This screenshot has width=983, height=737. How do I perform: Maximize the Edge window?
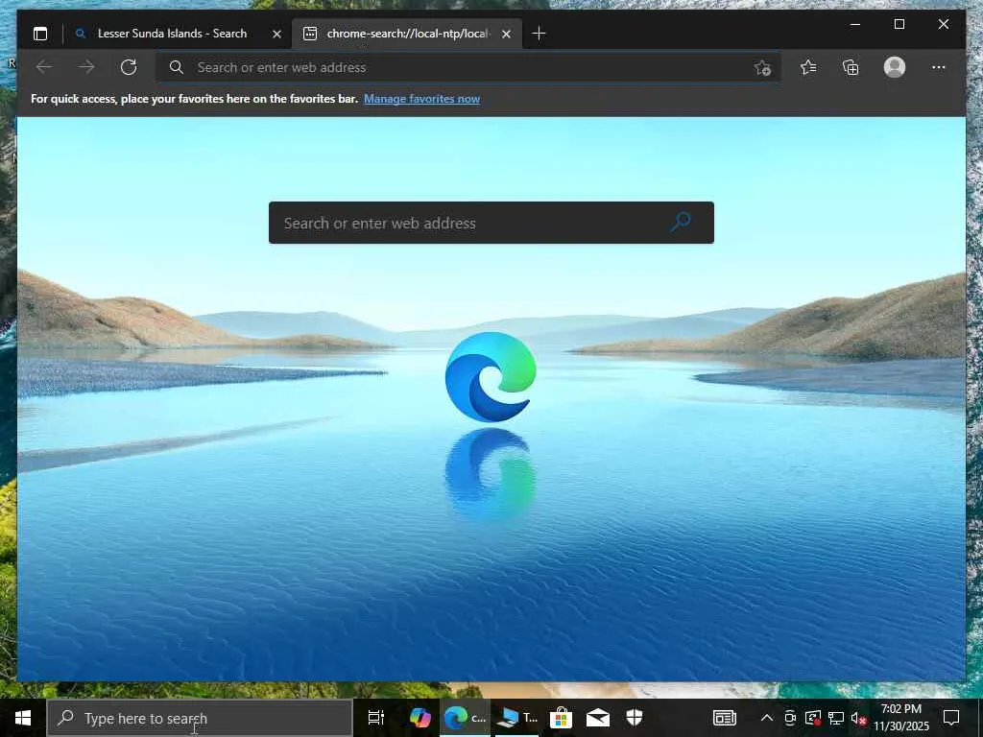click(899, 24)
